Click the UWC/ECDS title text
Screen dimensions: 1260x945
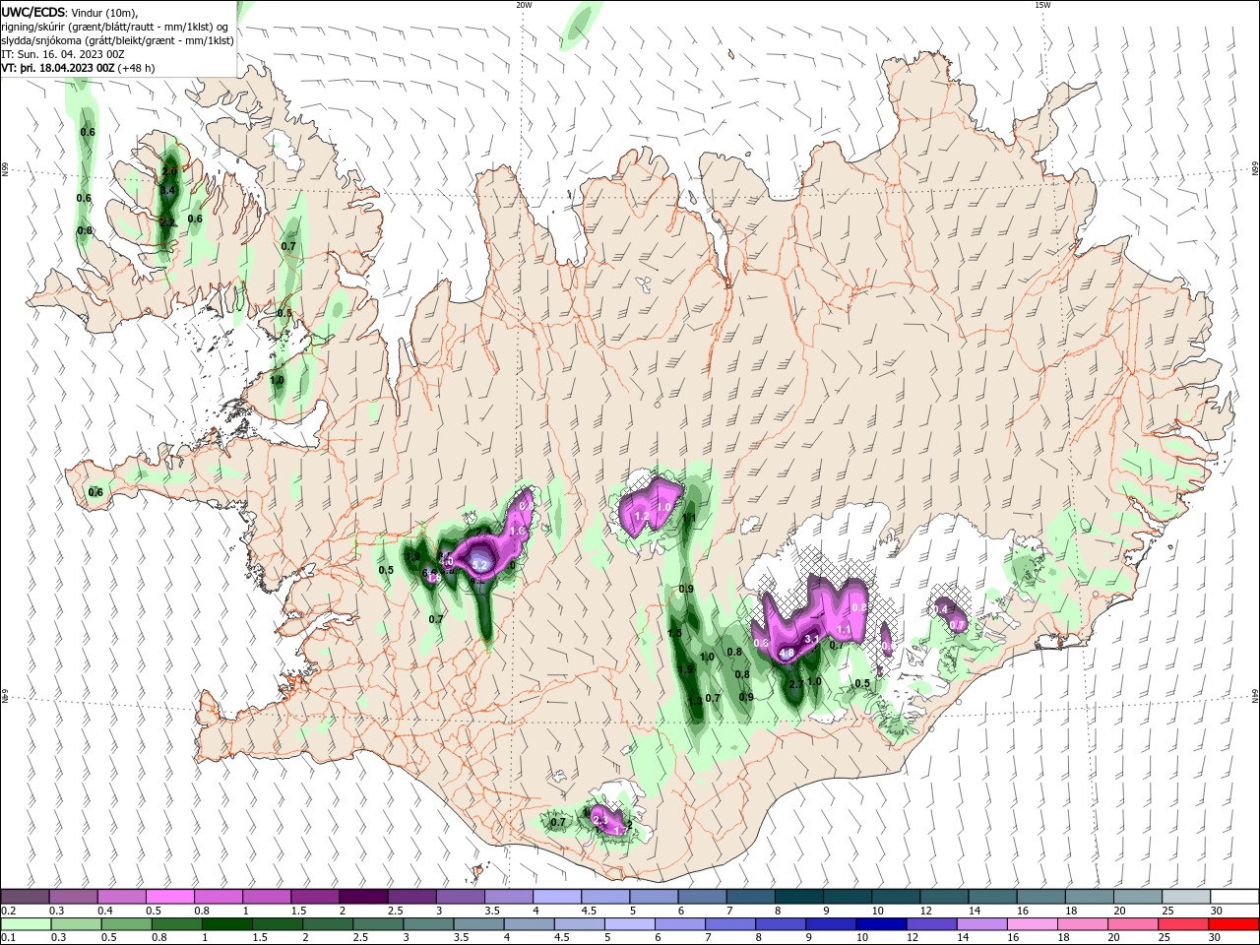[33, 12]
